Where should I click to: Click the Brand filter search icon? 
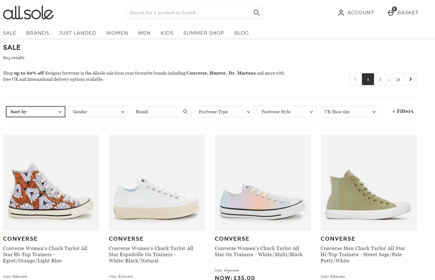185,112
